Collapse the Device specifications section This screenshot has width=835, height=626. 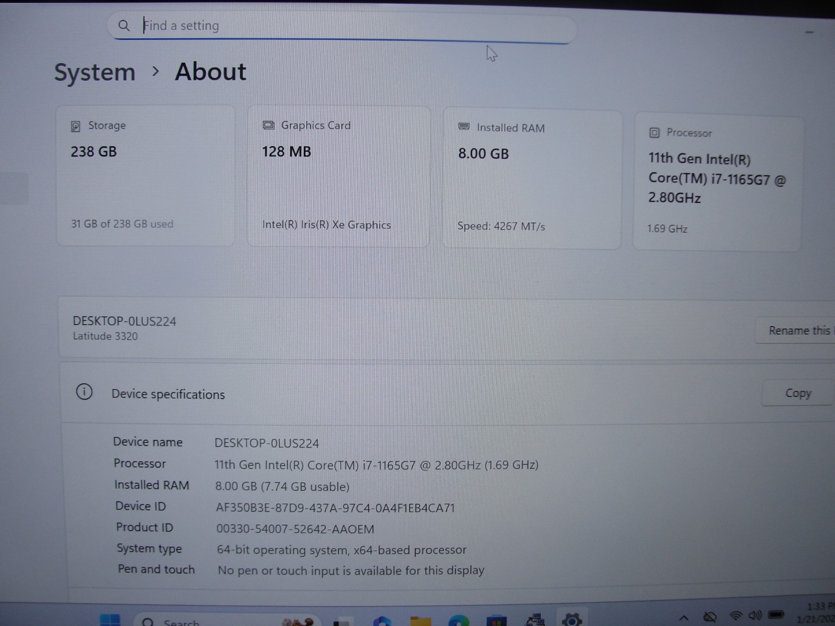coord(448,393)
